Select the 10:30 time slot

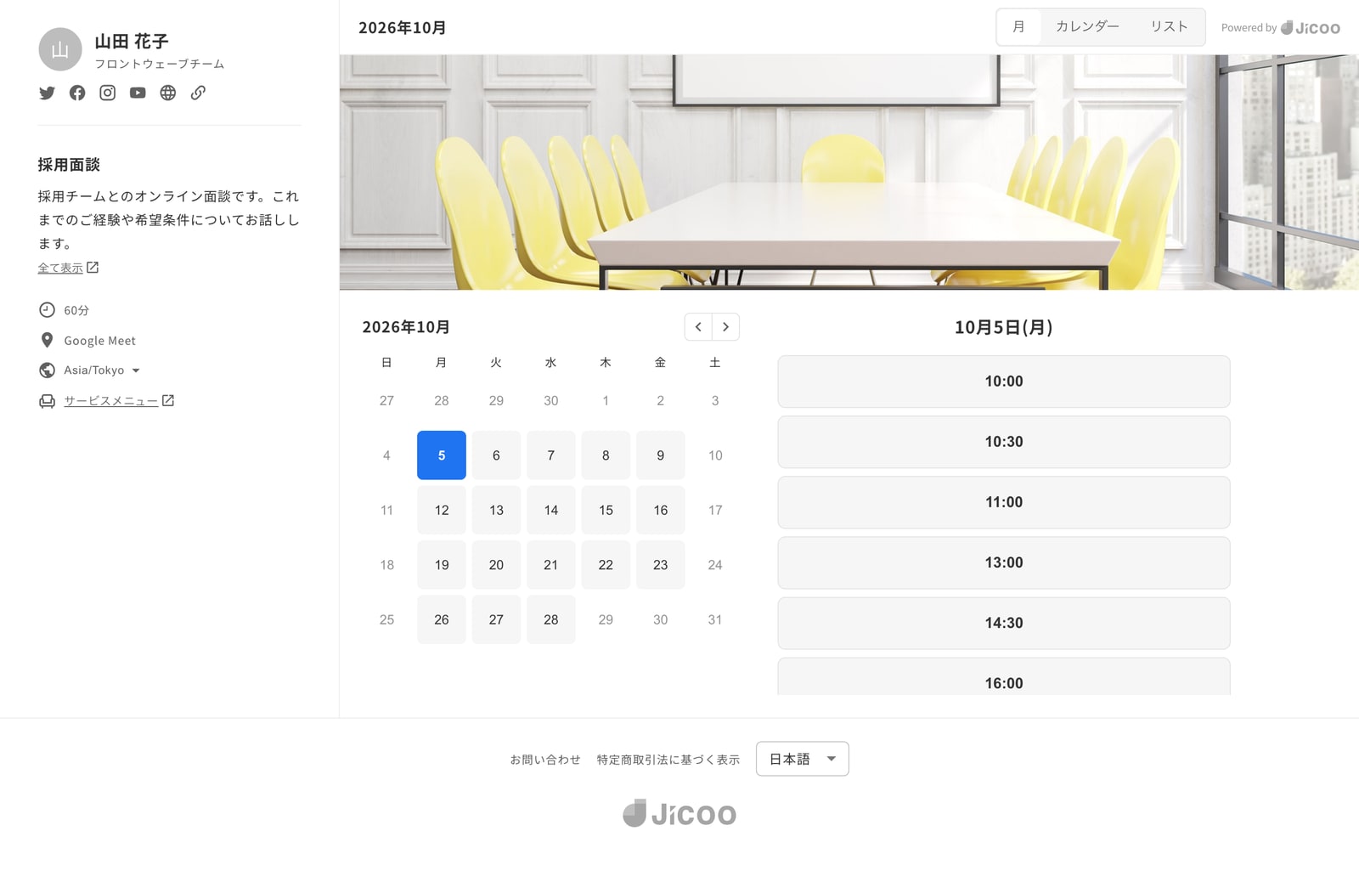point(1004,442)
